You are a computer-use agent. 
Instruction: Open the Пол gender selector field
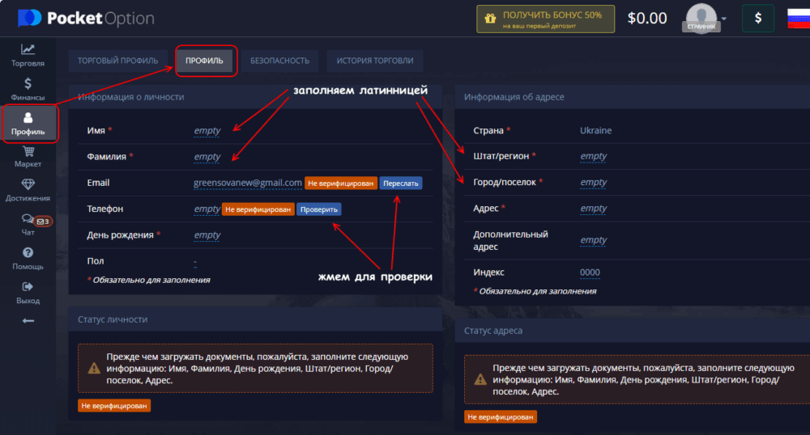[x=195, y=261]
